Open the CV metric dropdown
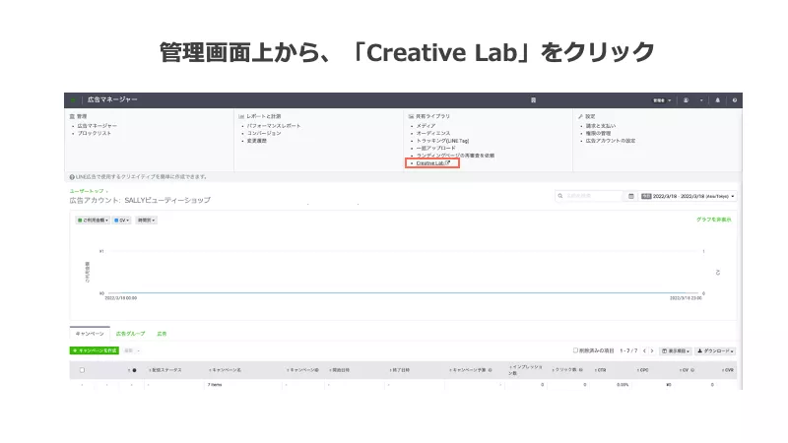This screenshot has width=788, height=443. click(x=122, y=220)
